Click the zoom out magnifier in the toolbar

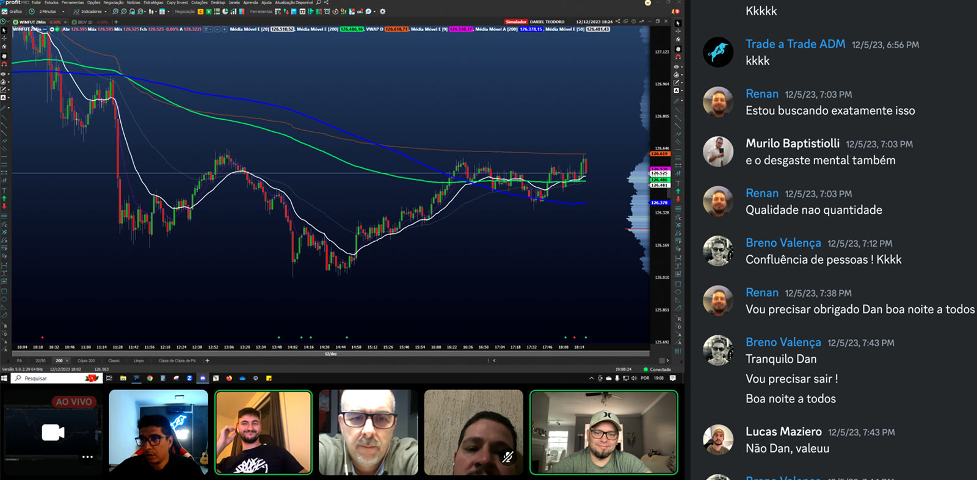tap(124, 11)
